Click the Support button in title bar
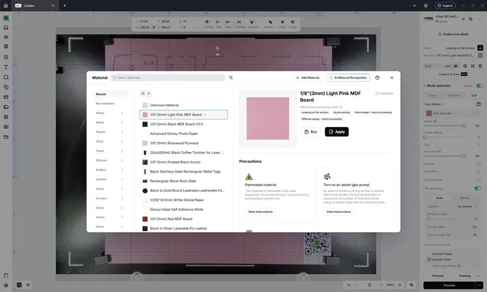The height and width of the screenshot is (292, 487). [x=445, y=5]
